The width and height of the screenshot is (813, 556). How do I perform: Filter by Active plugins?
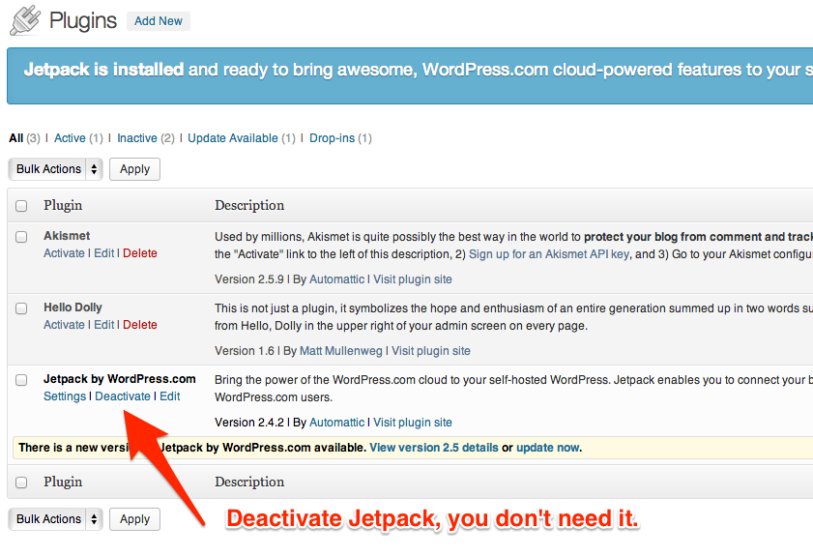(70, 138)
